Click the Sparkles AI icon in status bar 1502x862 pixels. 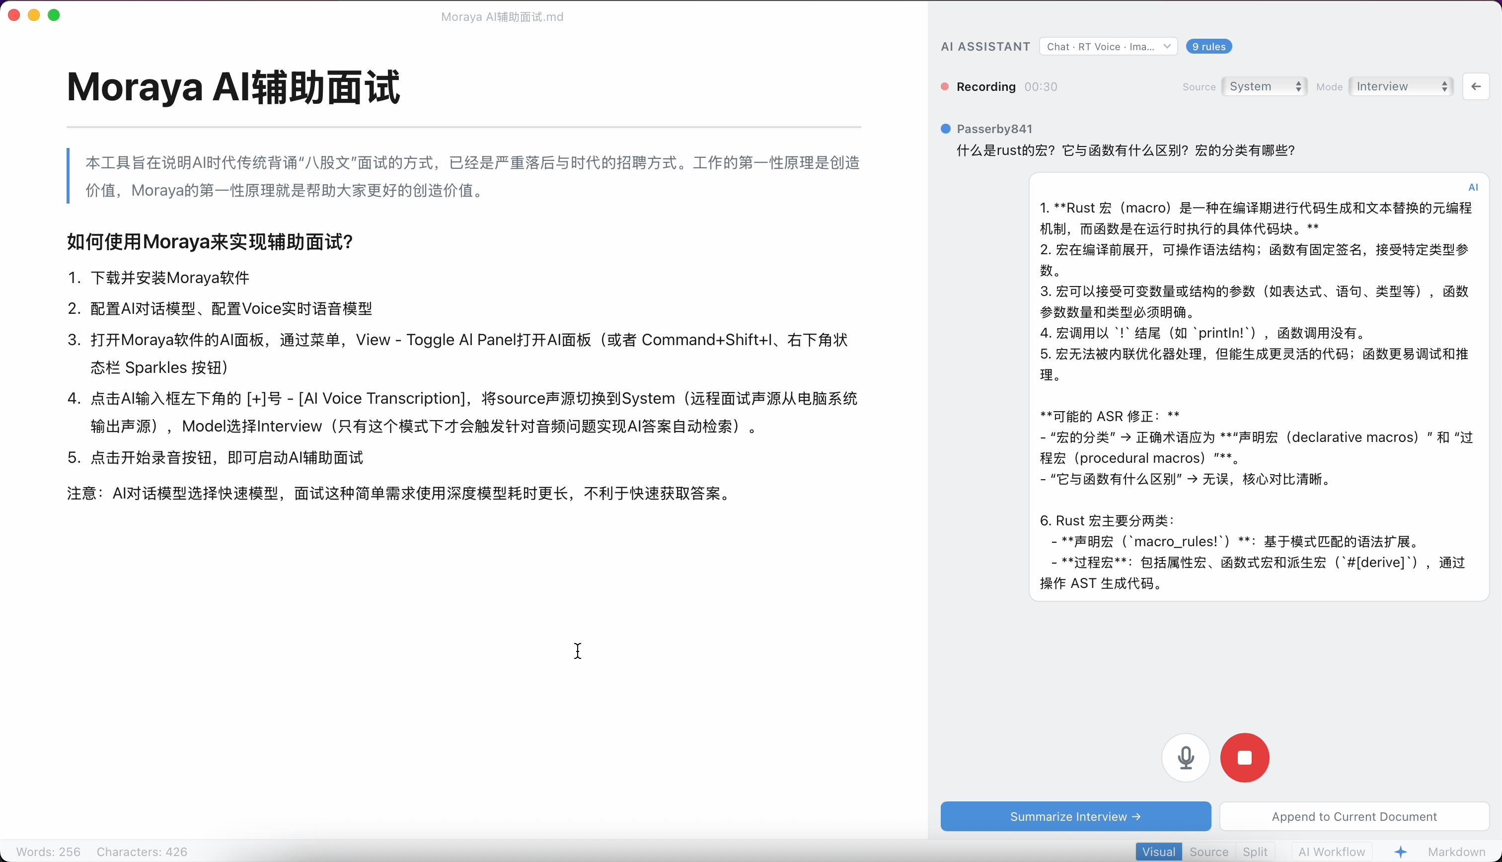coord(1400,852)
